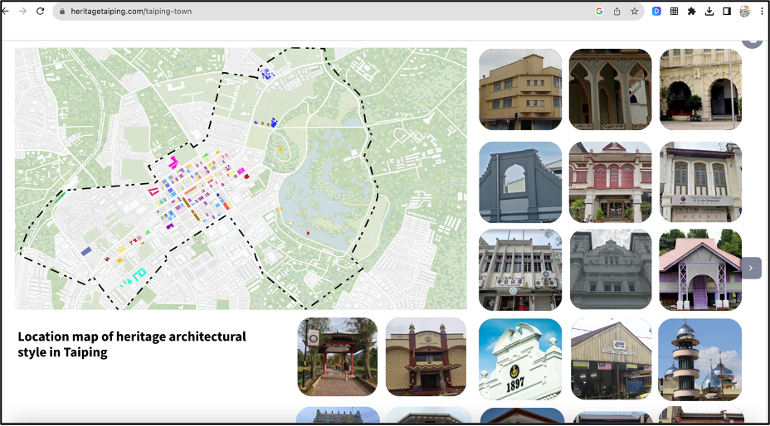Image resolution: width=770 pixels, height=426 pixels.
Task: Open the grid table extension icon
Action: click(x=675, y=12)
